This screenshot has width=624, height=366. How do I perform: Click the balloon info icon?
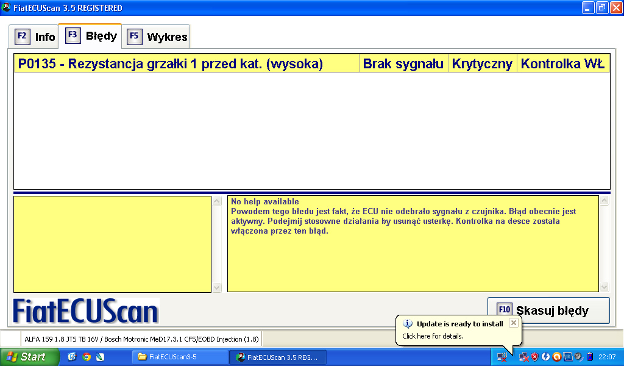click(408, 324)
